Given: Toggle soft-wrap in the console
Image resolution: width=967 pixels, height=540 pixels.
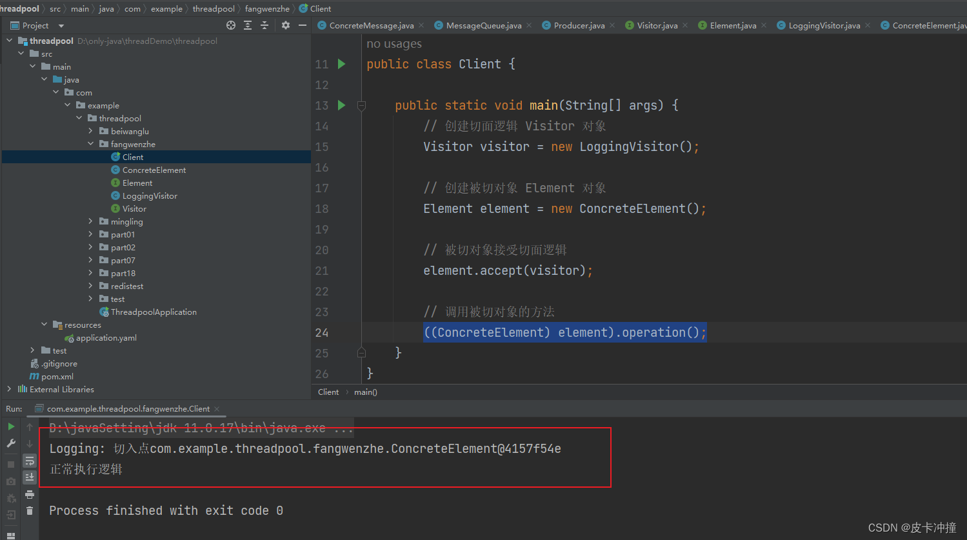Looking at the screenshot, I should coord(30,461).
